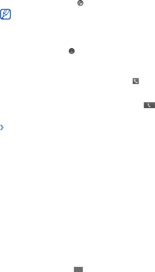
Task: Choose the dark circle with horizontal handset
Action: tap(72, 51)
